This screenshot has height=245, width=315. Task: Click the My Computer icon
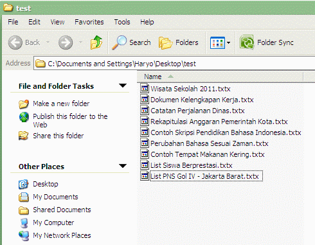pyautogui.click(x=24, y=222)
